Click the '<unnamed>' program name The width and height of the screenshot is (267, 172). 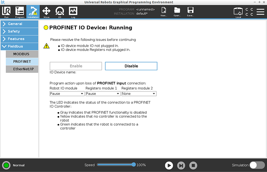pos(145,9)
